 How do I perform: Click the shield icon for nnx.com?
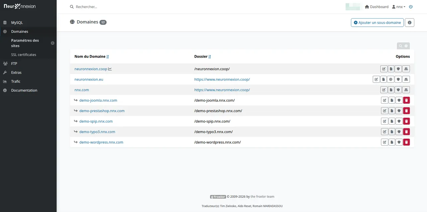coord(399,90)
